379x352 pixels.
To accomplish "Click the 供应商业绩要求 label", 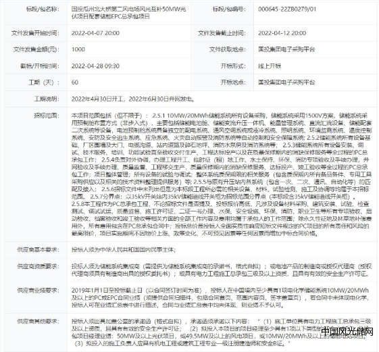I will click(x=38, y=290).
